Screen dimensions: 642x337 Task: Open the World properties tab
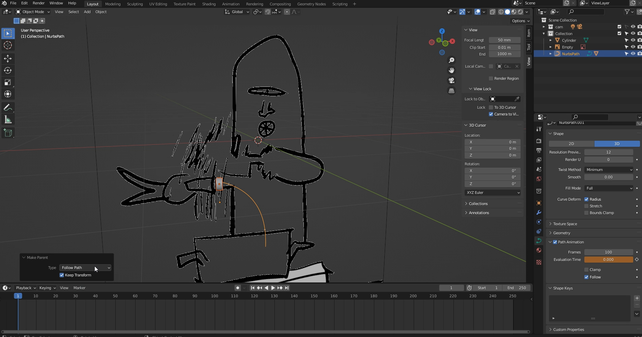(539, 179)
